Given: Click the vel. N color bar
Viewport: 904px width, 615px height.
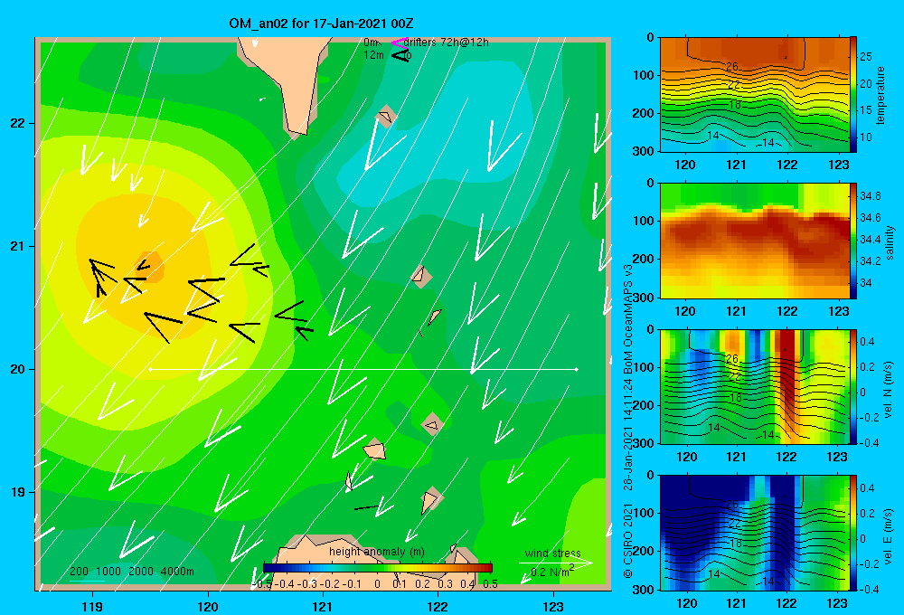Looking at the screenshot, I should tap(853, 386).
